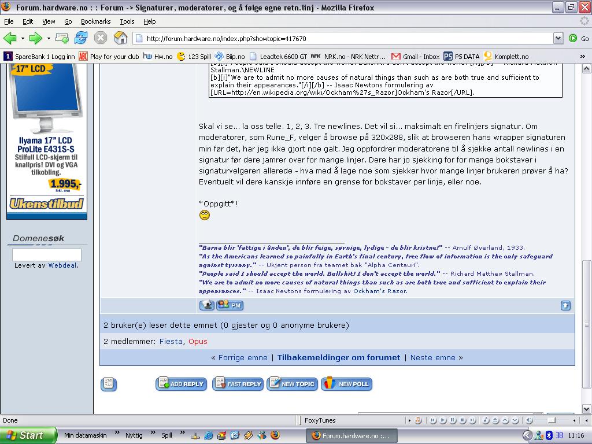The height and width of the screenshot is (444, 592).
Task: Jump to top with the post's up-arrow icon
Action: tap(565, 305)
